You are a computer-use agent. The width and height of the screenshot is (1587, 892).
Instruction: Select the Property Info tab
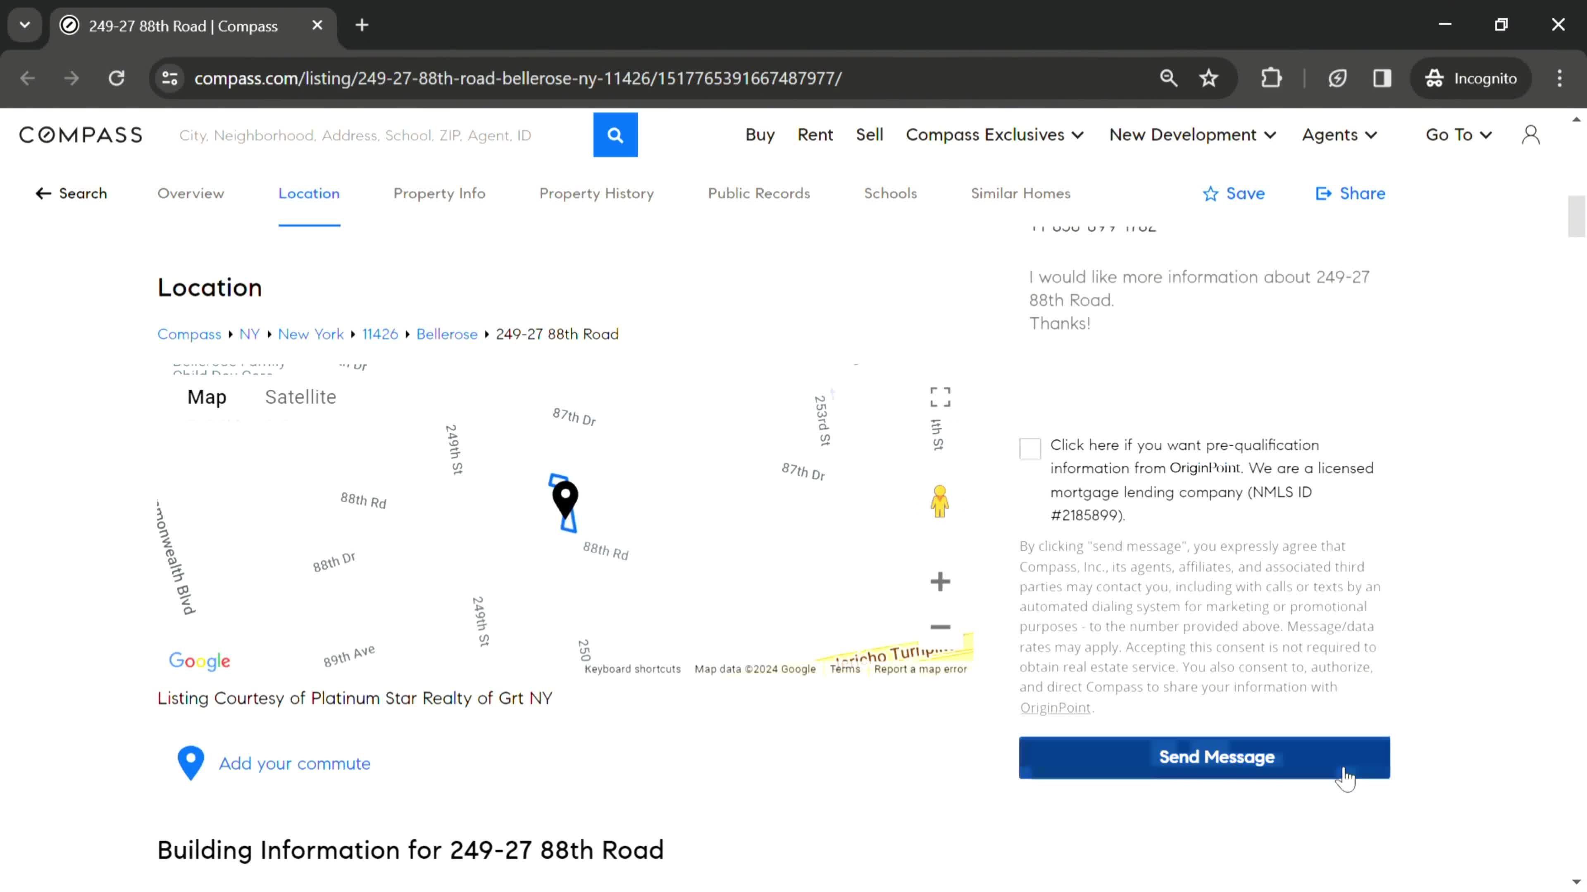coord(440,193)
